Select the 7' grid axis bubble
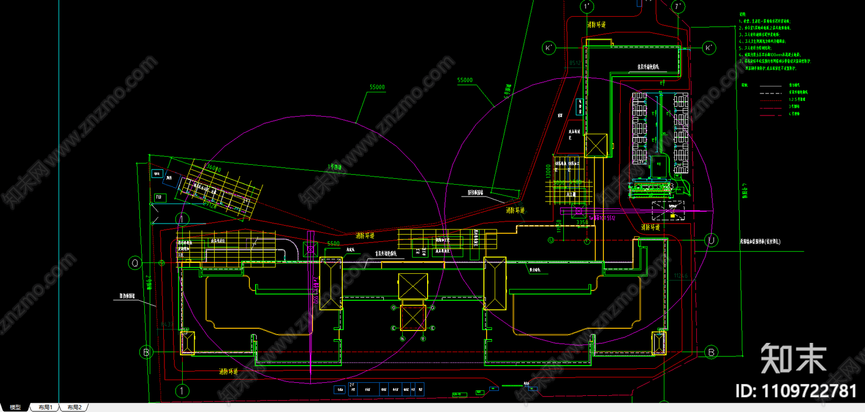This screenshot has height=412, width=865. point(678,6)
